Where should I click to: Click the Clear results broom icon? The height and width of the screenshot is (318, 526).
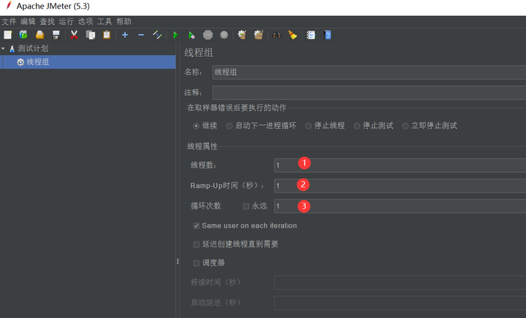tap(242, 35)
